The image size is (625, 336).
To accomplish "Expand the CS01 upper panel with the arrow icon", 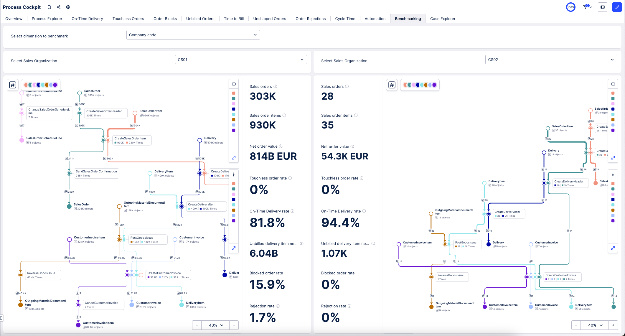I will click(x=234, y=158).
